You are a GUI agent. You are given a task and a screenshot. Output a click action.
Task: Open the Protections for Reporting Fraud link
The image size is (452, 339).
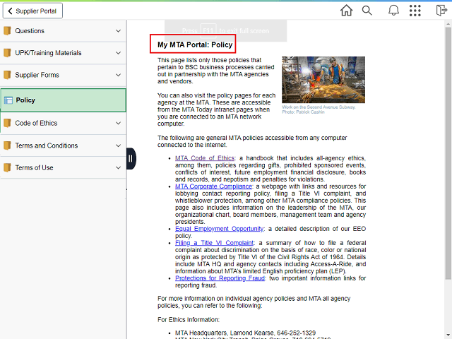(220, 278)
